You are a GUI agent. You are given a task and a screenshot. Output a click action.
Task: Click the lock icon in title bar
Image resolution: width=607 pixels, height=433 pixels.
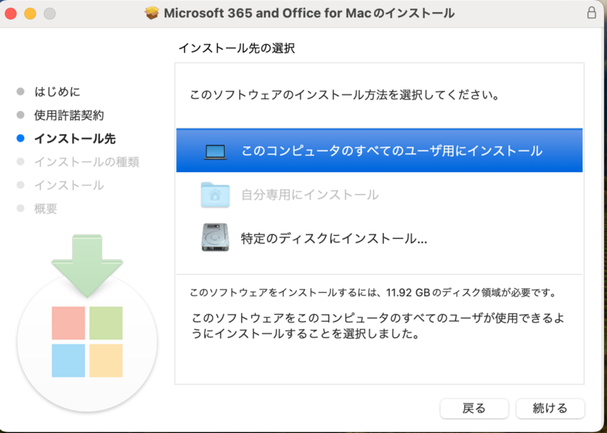[x=591, y=13]
